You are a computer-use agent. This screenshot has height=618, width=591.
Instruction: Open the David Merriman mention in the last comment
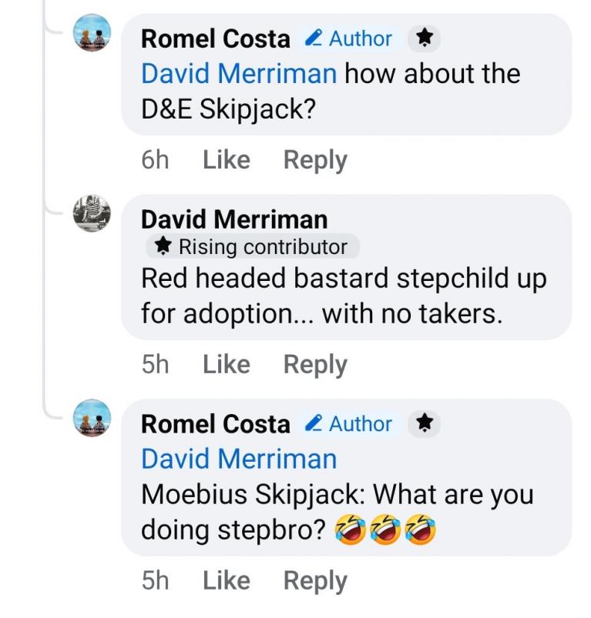point(239,459)
